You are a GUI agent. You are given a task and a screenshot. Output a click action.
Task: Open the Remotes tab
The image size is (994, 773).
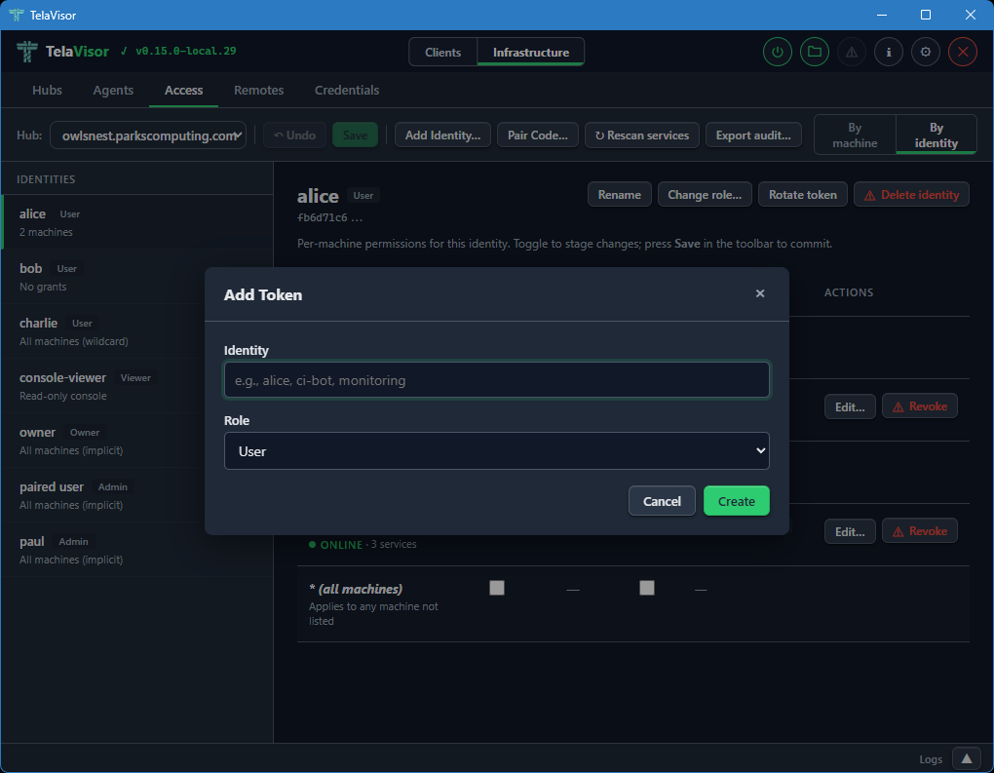[x=258, y=90]
